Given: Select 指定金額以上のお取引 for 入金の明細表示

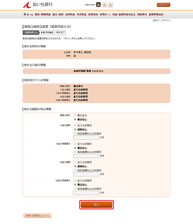Looking at the screenshot, I should pyautogui.click(x=75, y=152).
